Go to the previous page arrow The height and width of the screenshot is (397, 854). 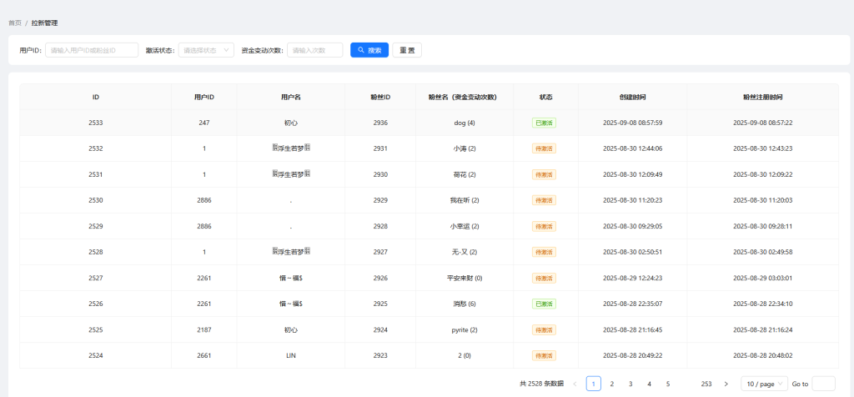click(x=575, y=384)
